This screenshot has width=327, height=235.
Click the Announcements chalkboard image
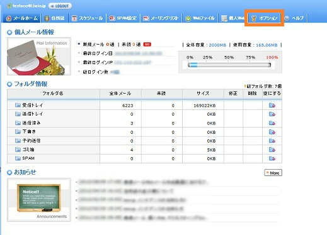39,200
